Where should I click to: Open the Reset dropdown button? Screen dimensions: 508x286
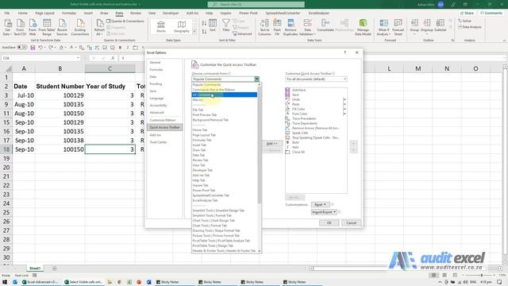click(320, 205)
